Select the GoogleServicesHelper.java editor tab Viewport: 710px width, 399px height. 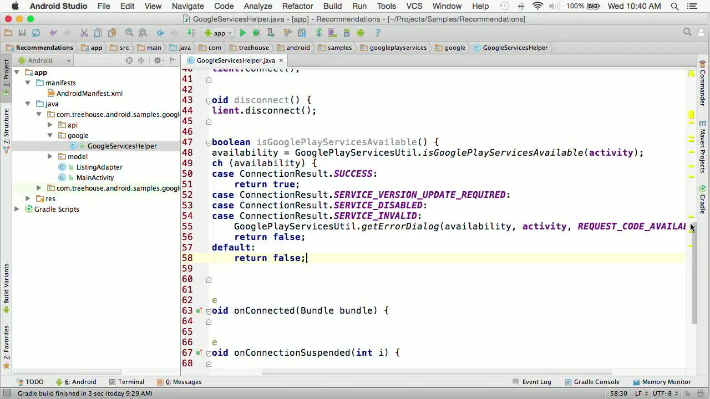pyautogui.click(x=235, y=60)
